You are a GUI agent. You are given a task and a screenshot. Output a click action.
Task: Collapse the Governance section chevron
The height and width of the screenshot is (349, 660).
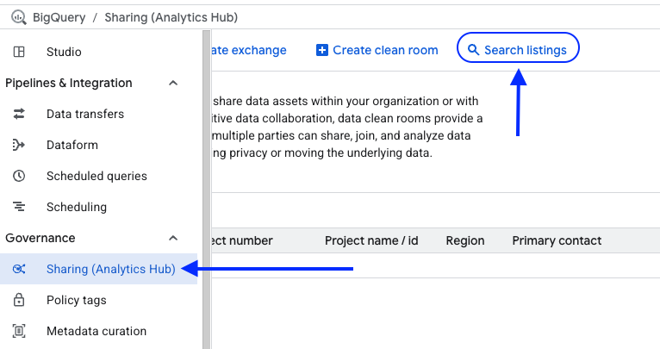click(173, 238)
